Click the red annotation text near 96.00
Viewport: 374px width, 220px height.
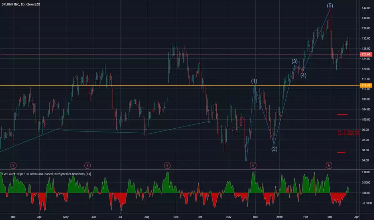(348, 133)
